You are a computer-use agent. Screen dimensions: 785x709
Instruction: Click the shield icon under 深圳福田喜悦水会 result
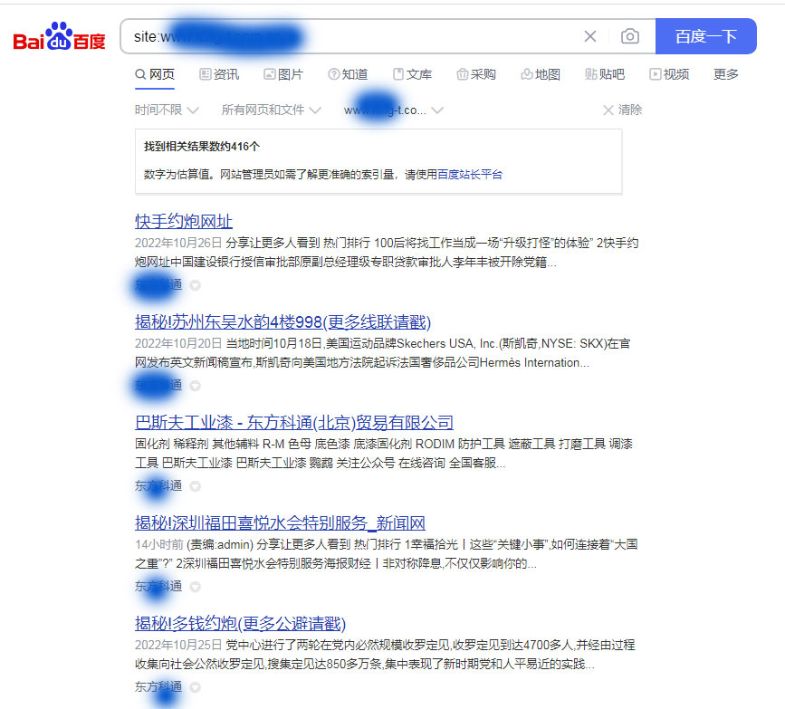pyautogui.click(x=196, y=587)
